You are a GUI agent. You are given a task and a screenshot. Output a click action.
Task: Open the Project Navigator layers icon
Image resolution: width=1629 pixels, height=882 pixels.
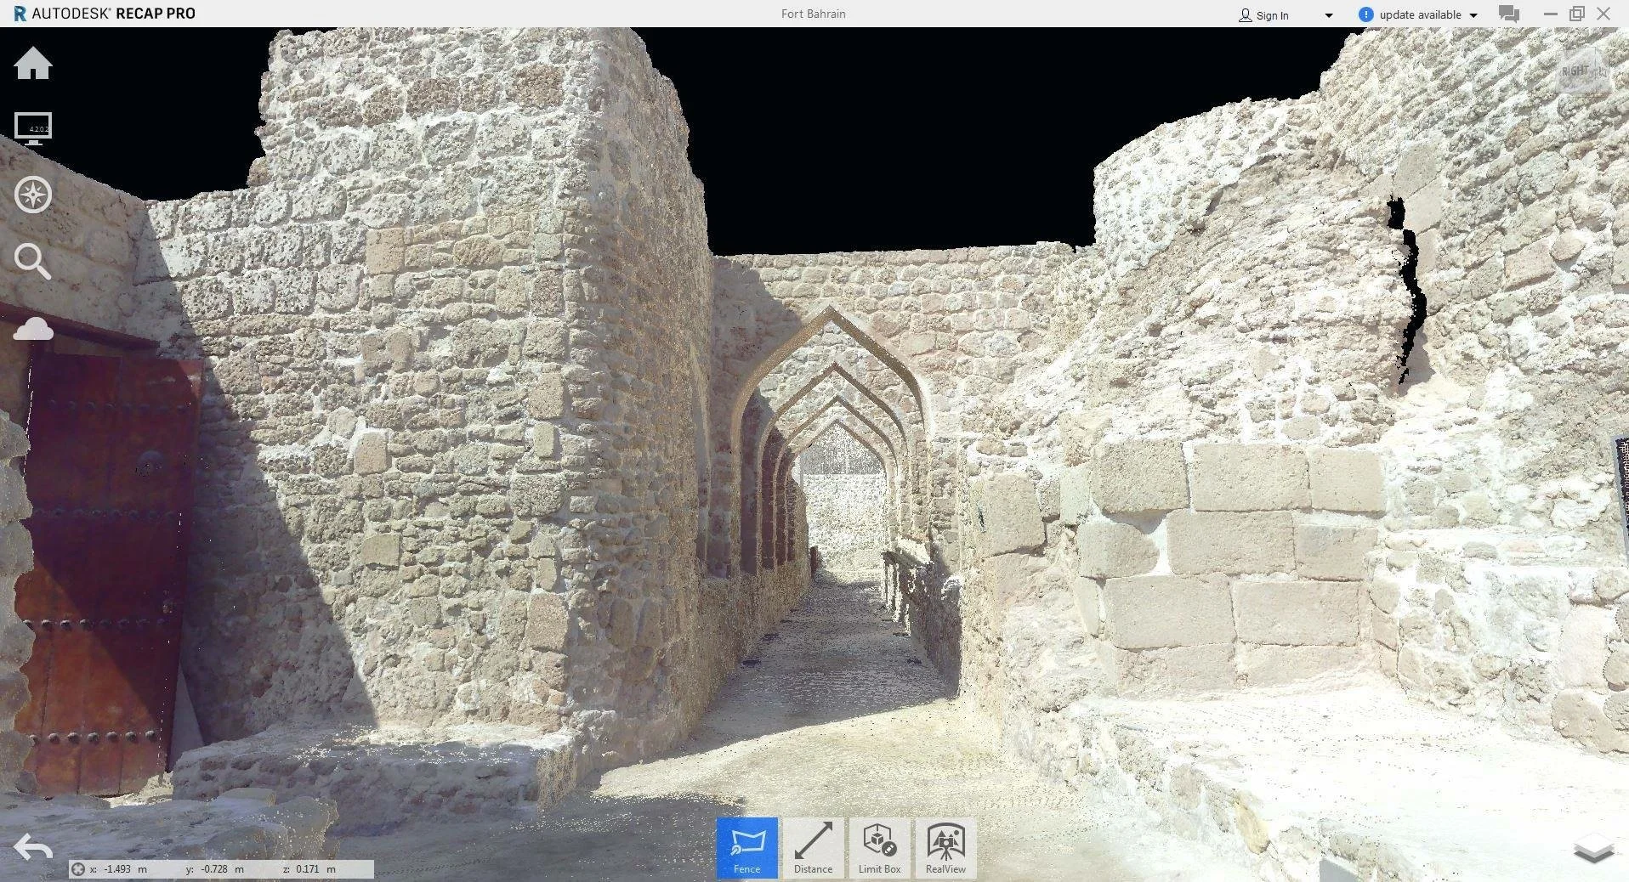pos(1593,850)
